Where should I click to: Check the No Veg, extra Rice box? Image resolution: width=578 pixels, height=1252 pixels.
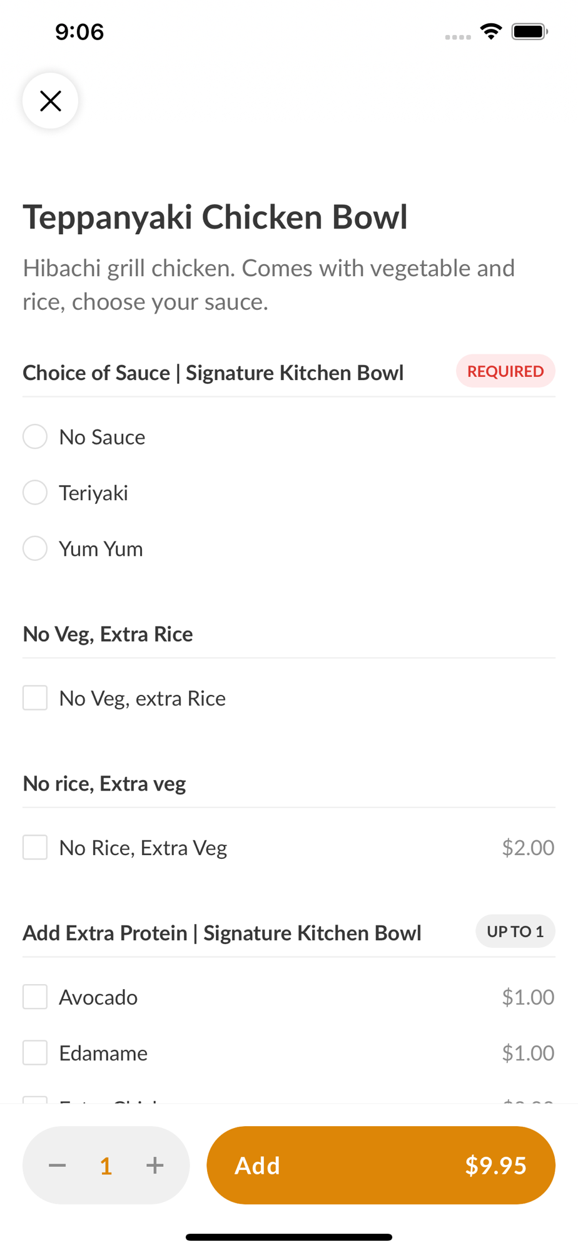tap(35, 698)
